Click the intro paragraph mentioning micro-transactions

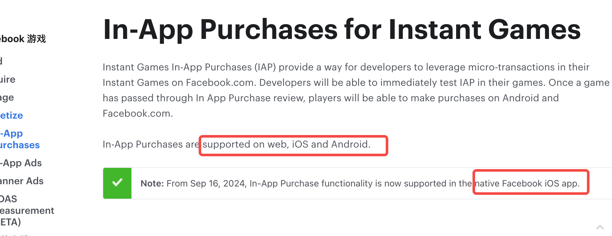click(x=354, y=90)
